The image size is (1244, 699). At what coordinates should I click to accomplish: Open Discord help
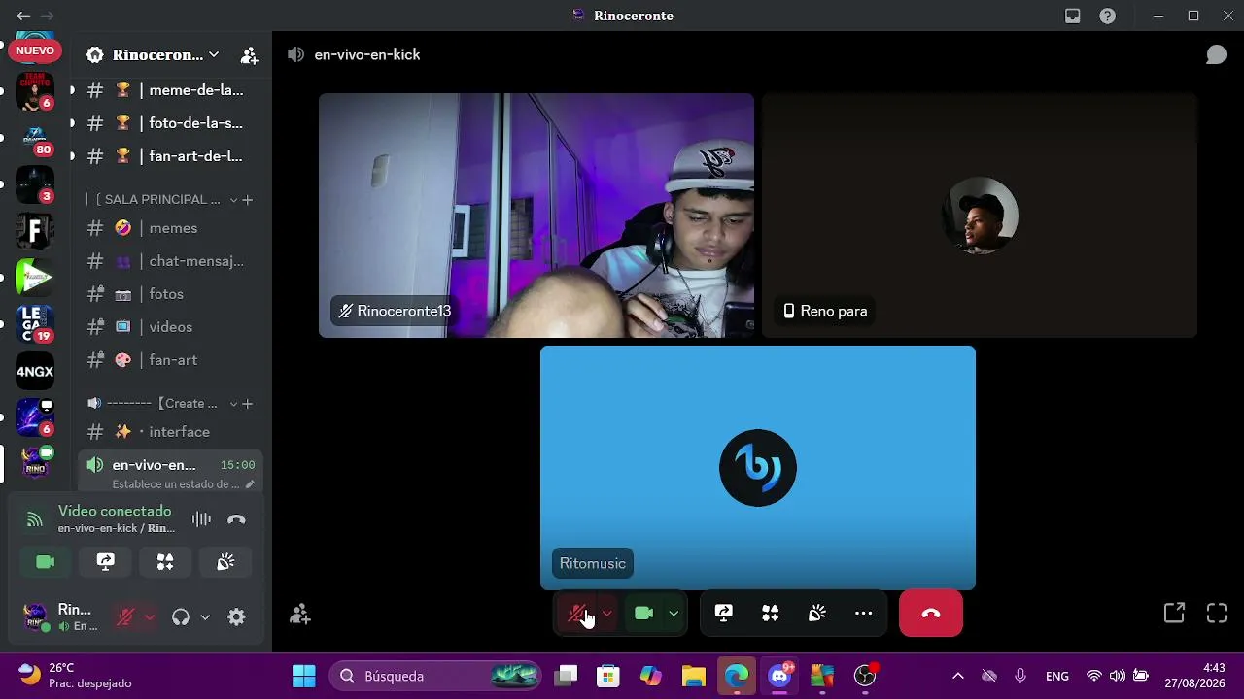click(1107, 16)
